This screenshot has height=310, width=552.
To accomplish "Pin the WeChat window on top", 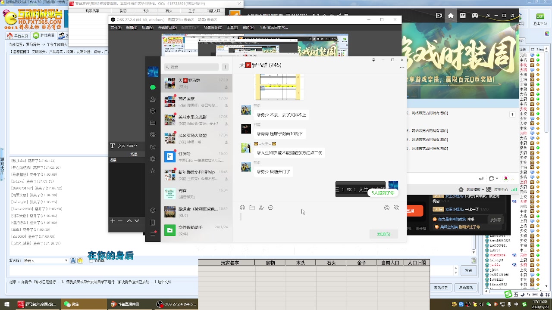I will pos(373,60).
